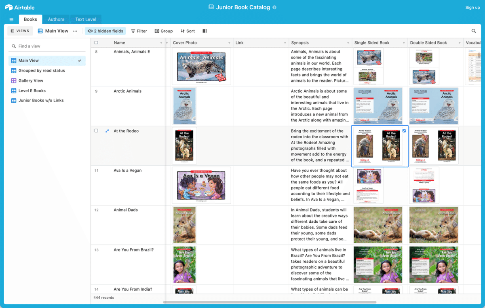Image resolution: width=485 pixels, height=308 pixels.
Task: Click the Ava Is a Vegan name cell
Action: [128, 171]
